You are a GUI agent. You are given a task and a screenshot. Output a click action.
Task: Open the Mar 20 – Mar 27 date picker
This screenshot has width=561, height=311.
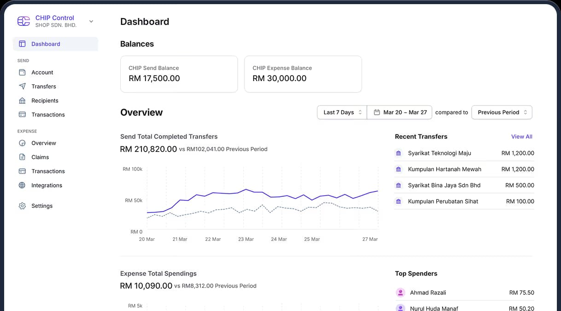[x=399, y=112]
